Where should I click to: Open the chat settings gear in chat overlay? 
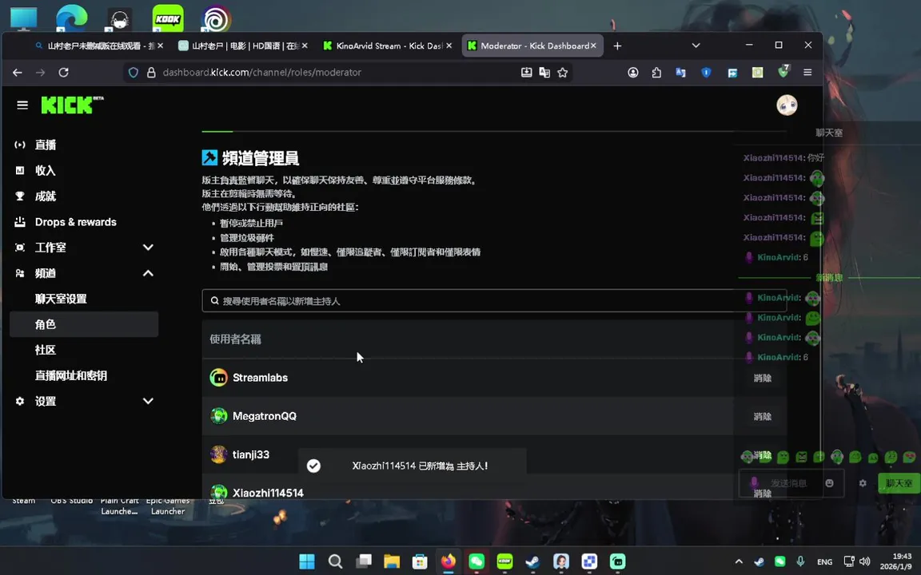pyautogui.click(x=863, y=483)
